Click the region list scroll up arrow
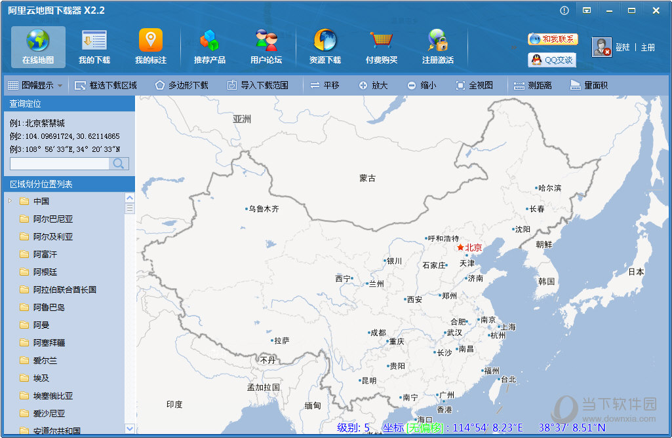 point(129,197)
